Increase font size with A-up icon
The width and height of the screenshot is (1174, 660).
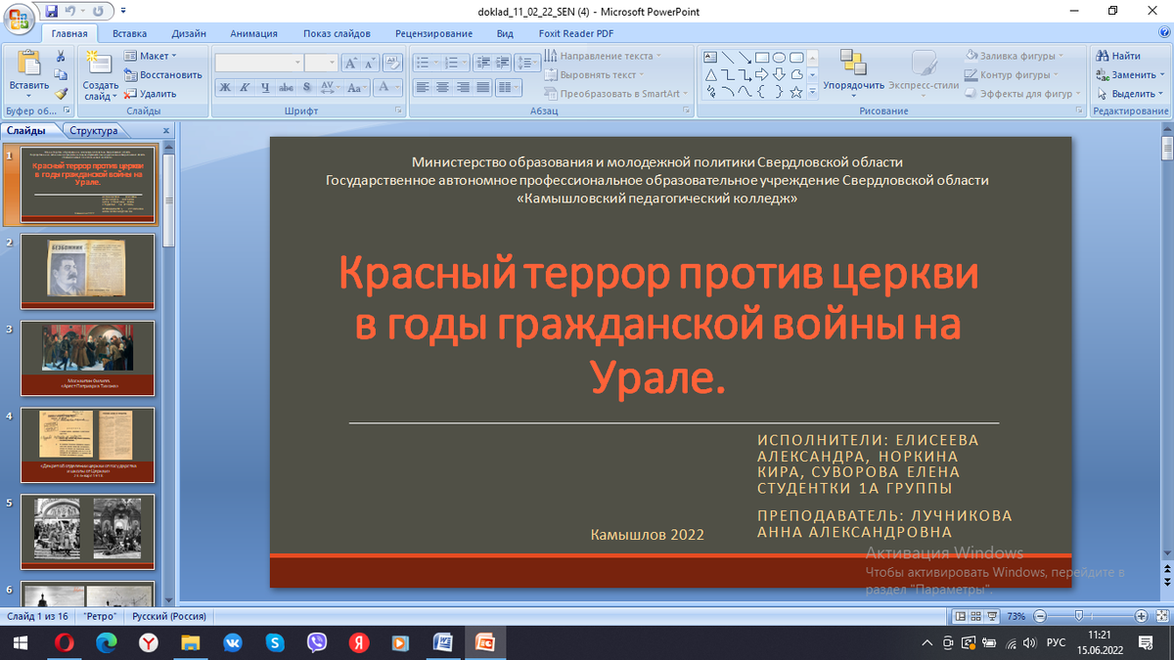tap(350, 63)
